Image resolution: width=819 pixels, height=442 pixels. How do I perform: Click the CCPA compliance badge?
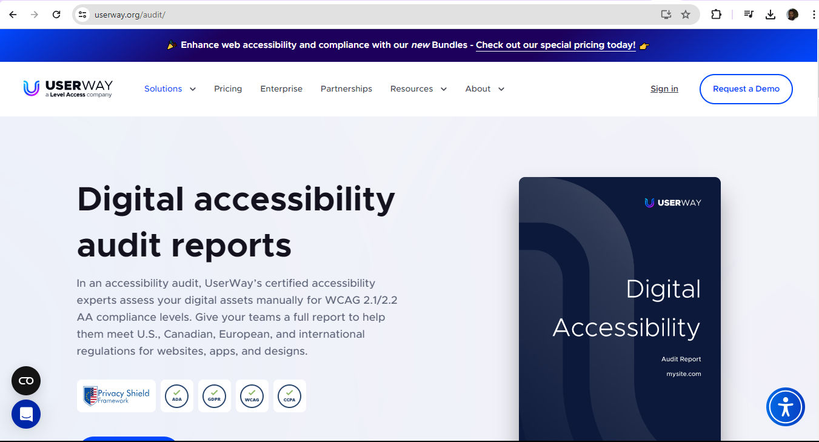coord(289,395)
